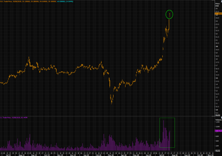Click the 120M tick on the volume axis
This screenshot has height=156, width=222.
218,122
